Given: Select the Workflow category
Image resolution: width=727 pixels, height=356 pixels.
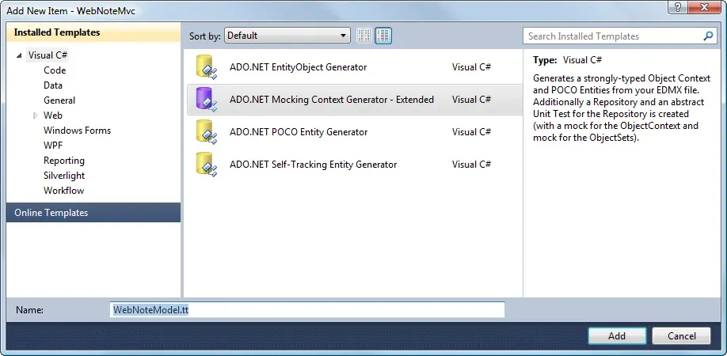Looking at the screenshot, I should 64,191.
